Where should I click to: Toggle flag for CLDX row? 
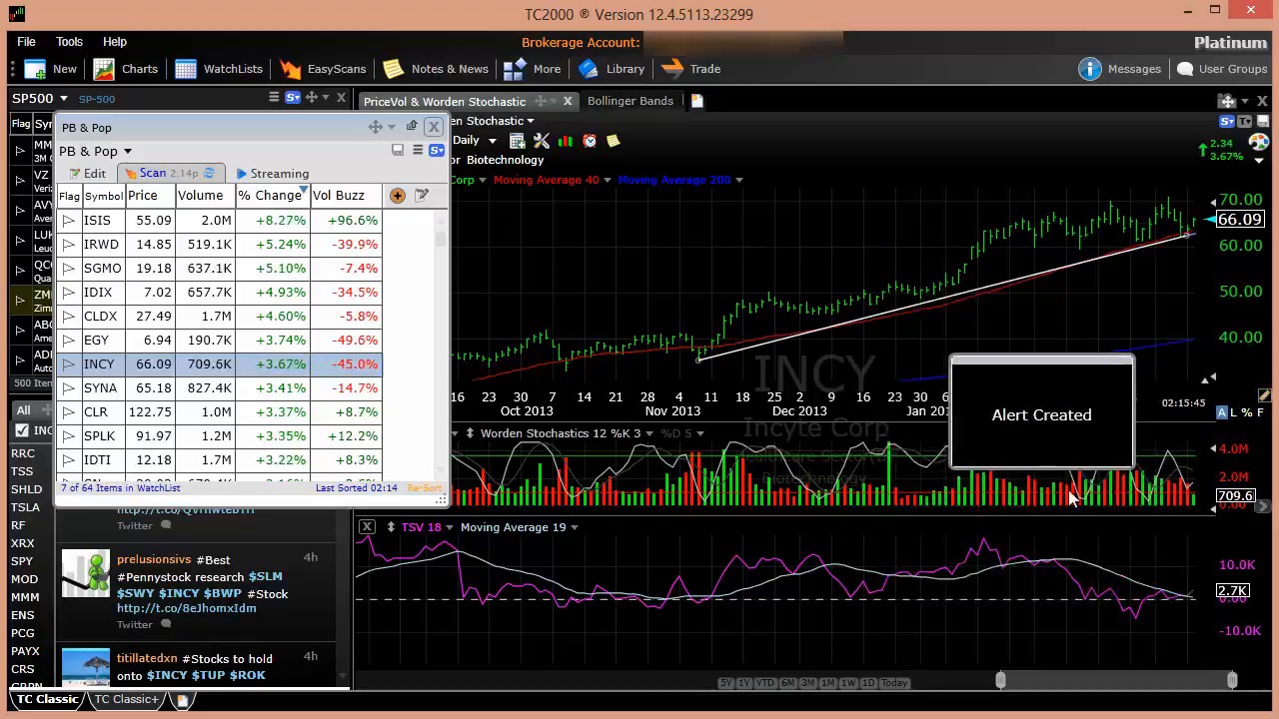coord(69,317)
